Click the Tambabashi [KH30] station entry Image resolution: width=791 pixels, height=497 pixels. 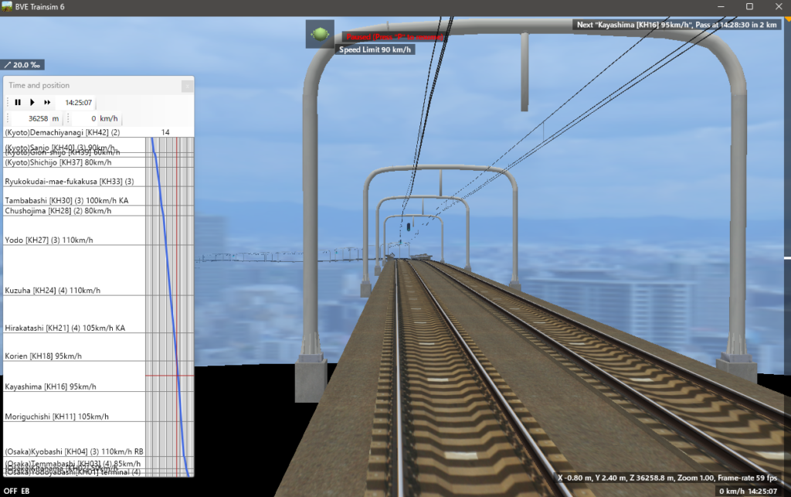coord(66,200)
